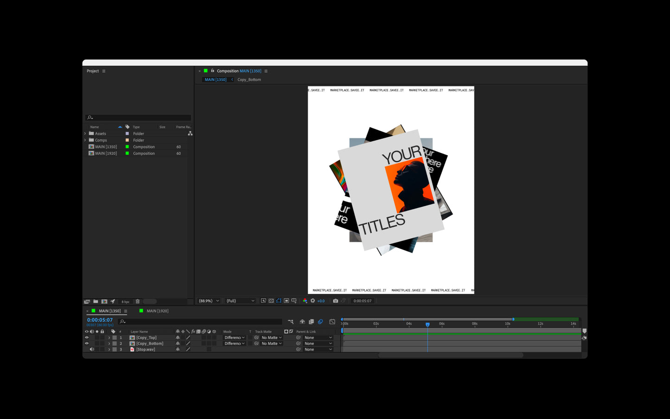Expand the Assets folder in Project panel
The height and width of the screenshot is (419, 670).
(85, 133)
